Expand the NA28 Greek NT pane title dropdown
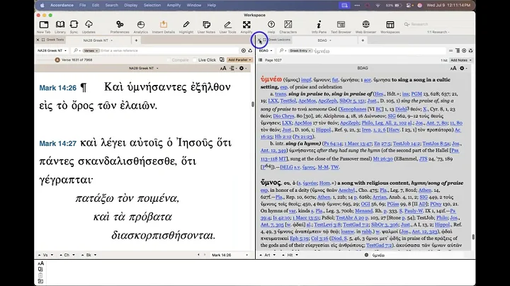Viewport: 510px width, 286px height. click(x=144, y=68)
